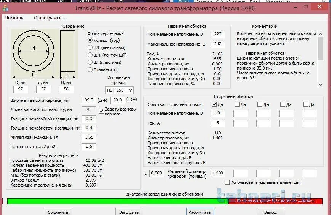Click the Сохранить button
The width and height of the screenshot is (331, 215).
[58, 212]
